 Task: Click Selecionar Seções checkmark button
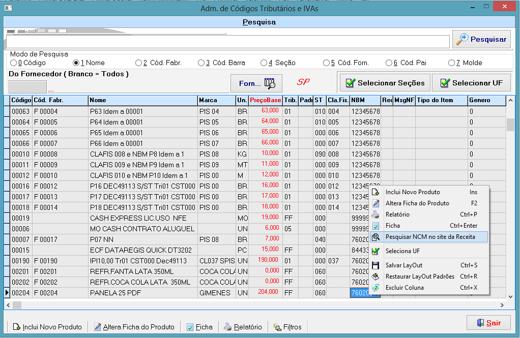click(384, 83)
